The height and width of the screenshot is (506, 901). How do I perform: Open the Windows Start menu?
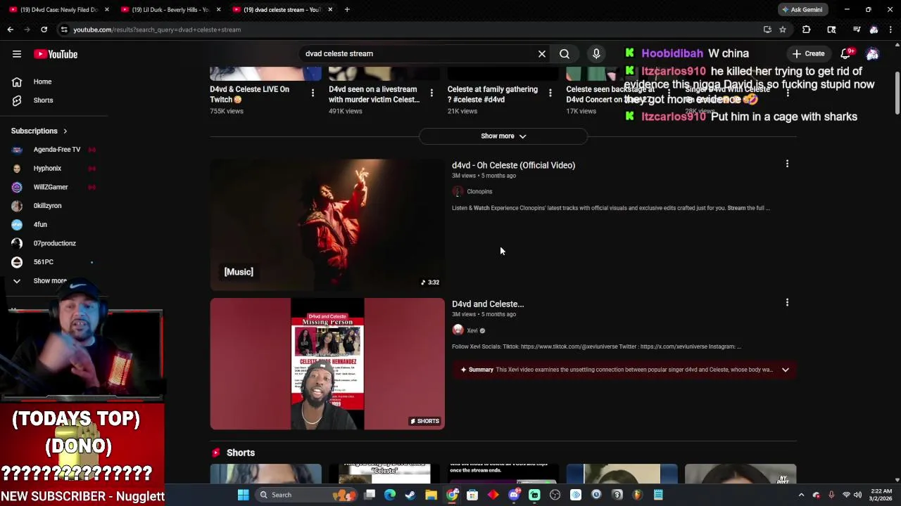click(x=243, y=495)
